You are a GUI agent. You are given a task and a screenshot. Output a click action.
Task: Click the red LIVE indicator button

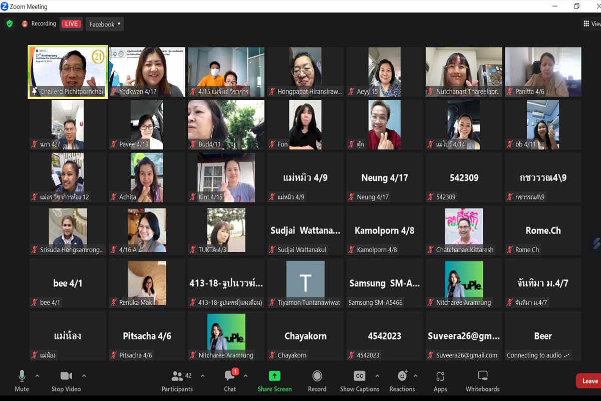(71, 24)
